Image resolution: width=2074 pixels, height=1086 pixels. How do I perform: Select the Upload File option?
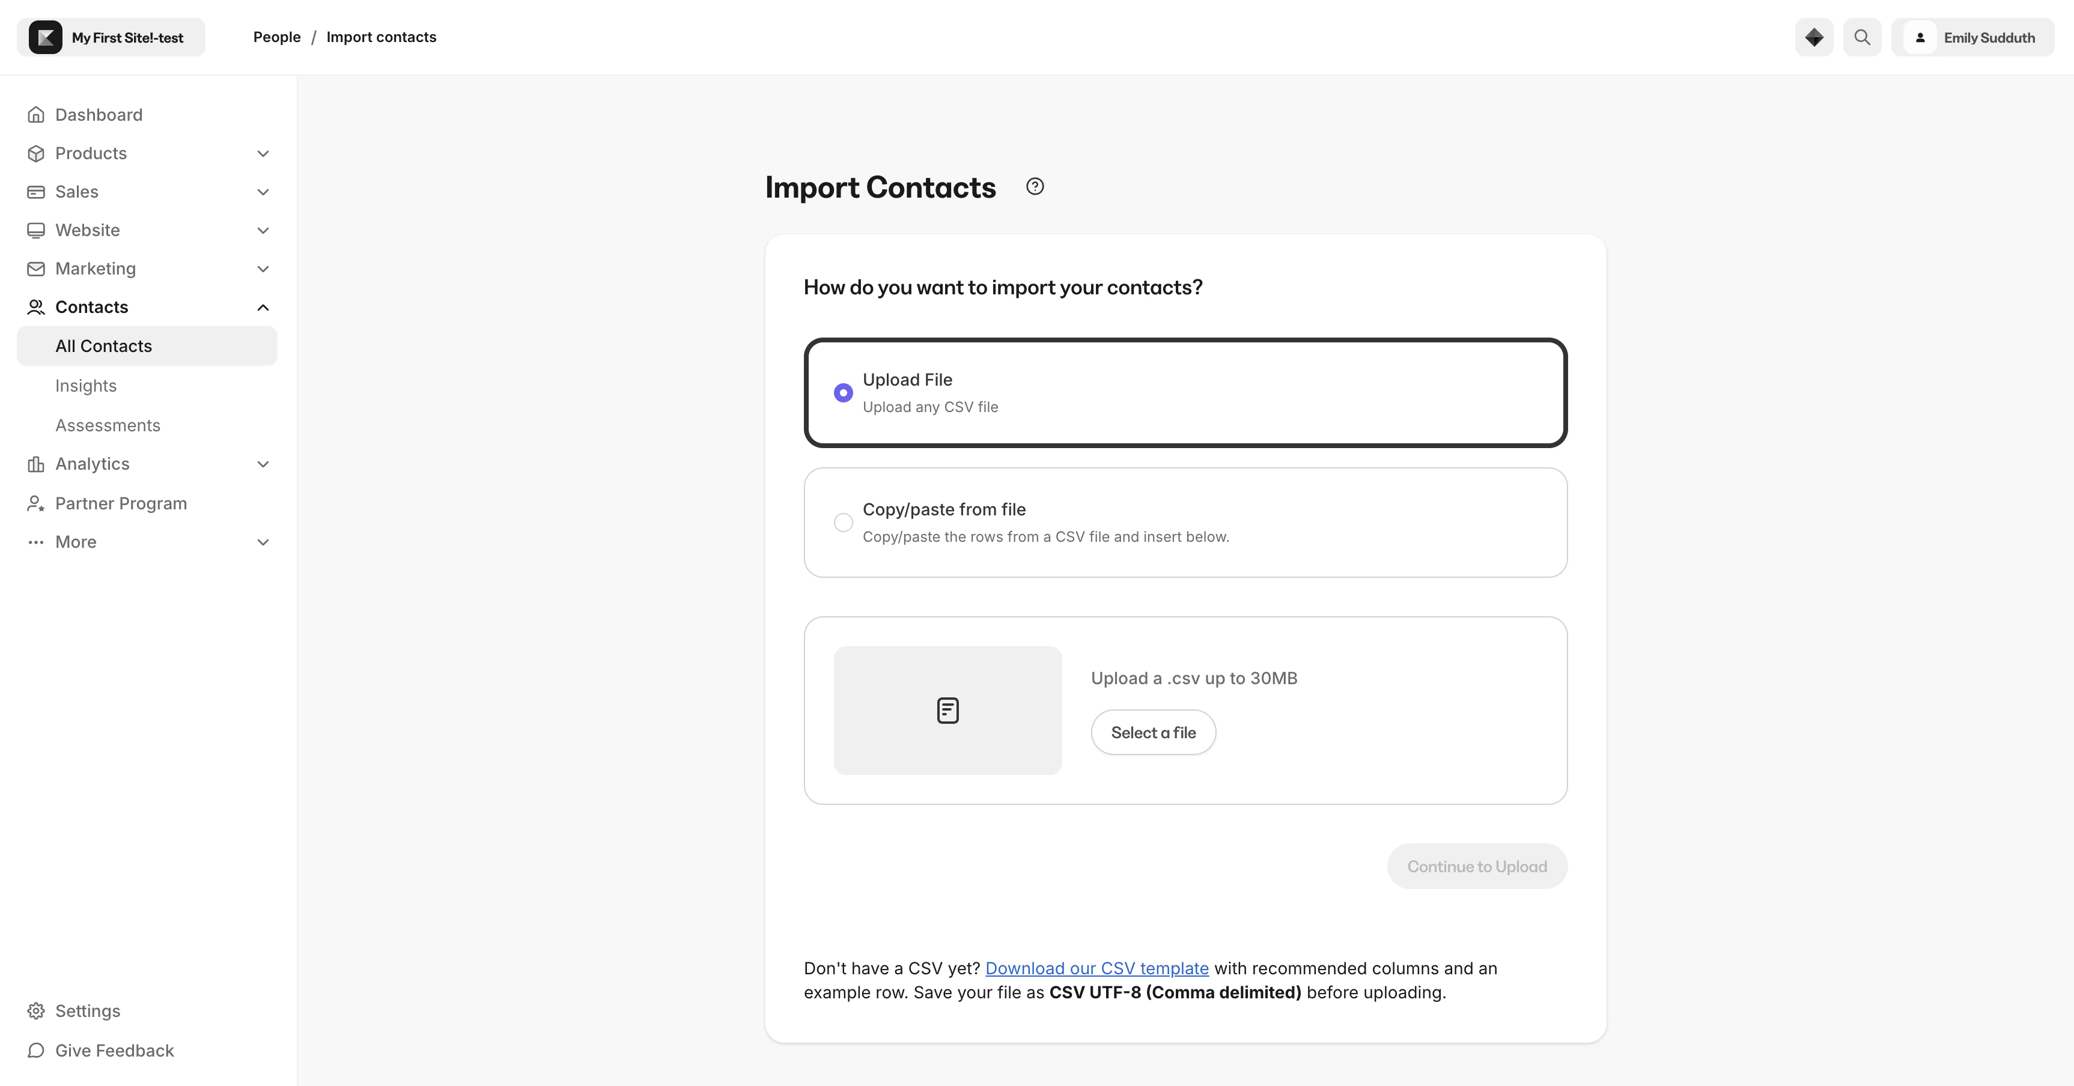[x=843, y=392]
